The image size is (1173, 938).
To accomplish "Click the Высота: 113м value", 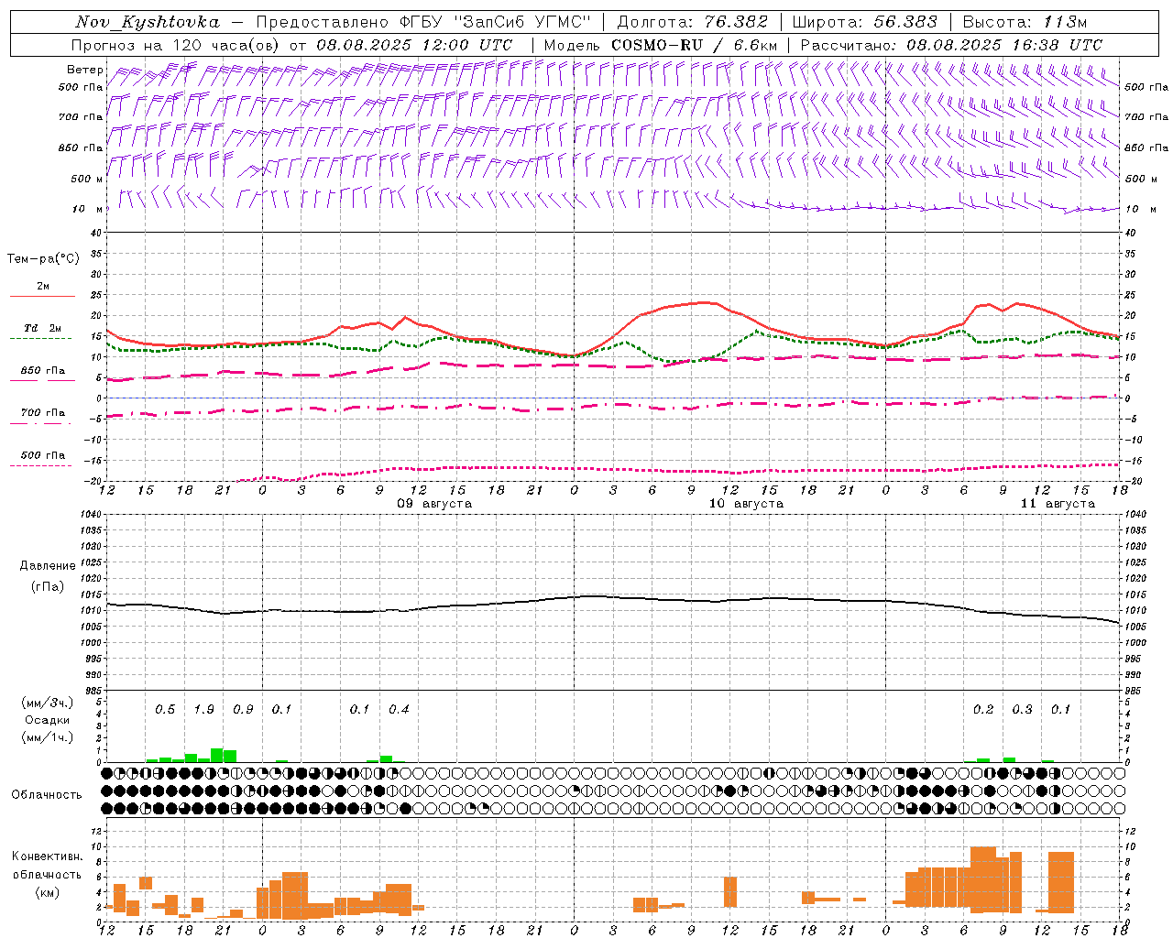I will [1025, 22].
